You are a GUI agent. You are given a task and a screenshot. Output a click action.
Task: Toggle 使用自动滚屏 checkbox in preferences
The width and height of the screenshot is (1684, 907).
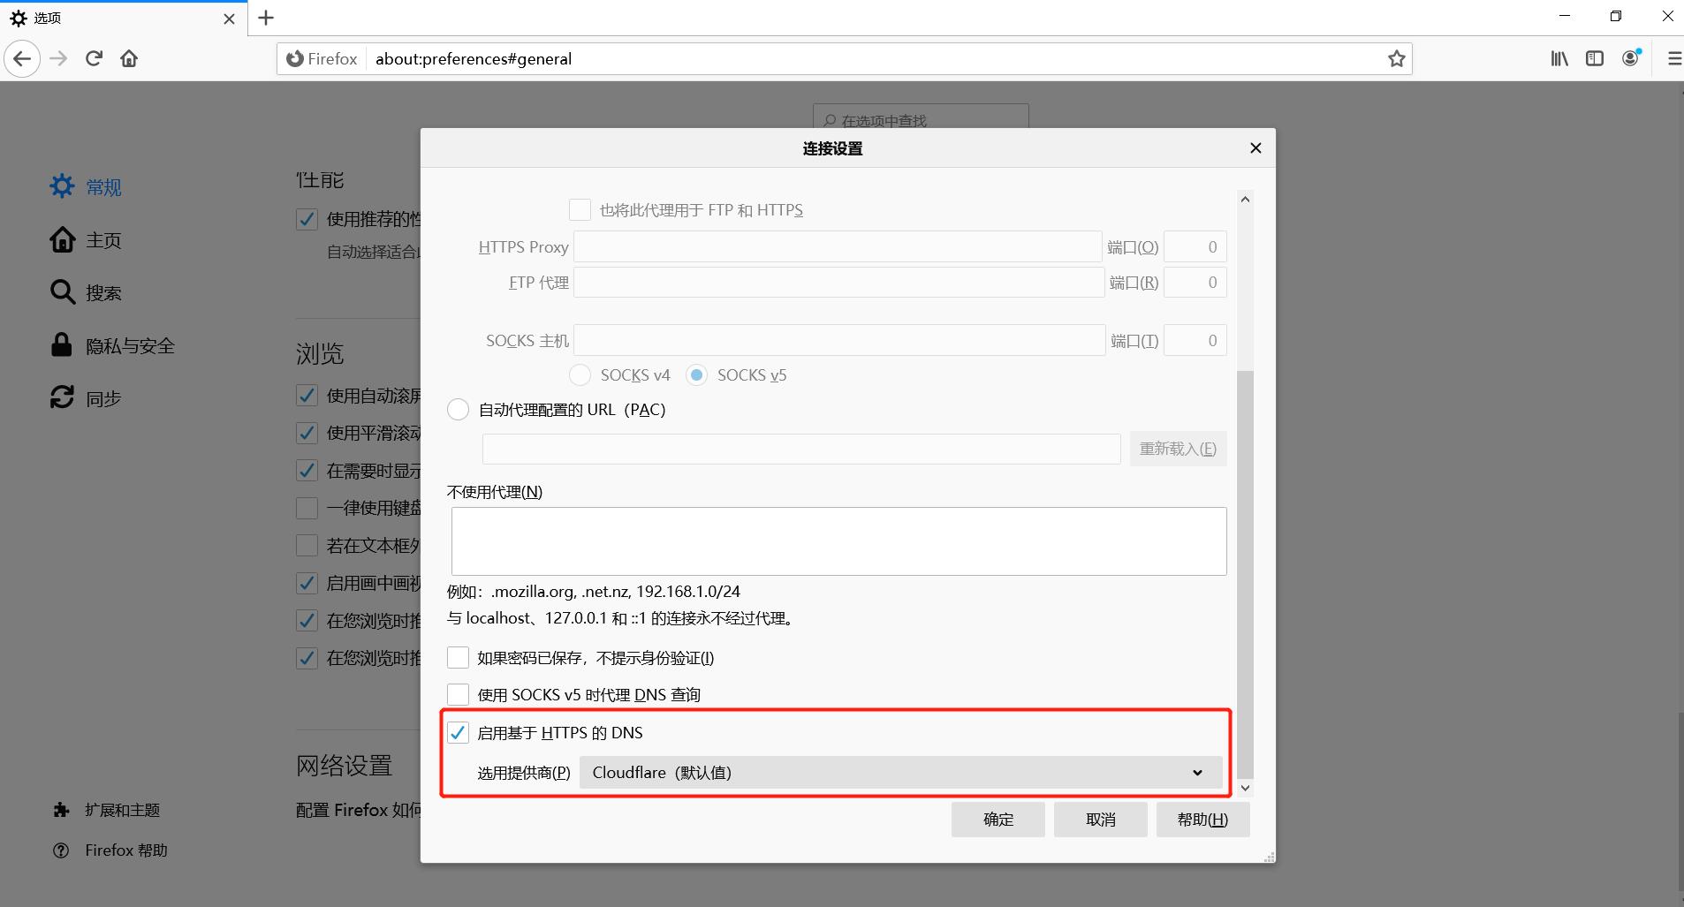click(x=307, y=396)
